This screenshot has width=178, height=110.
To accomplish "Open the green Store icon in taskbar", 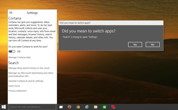I will click(x=104, y=107).
